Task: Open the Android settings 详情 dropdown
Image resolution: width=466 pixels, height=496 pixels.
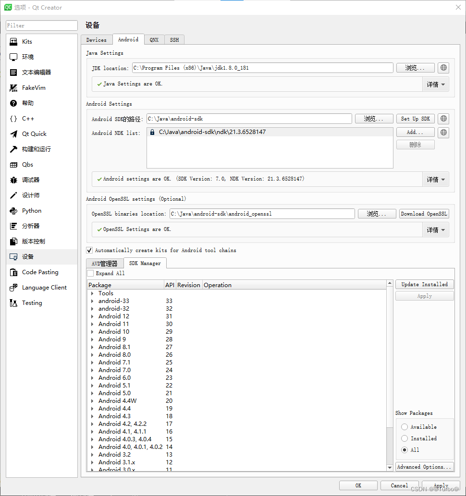Action: tap(436, 180)
